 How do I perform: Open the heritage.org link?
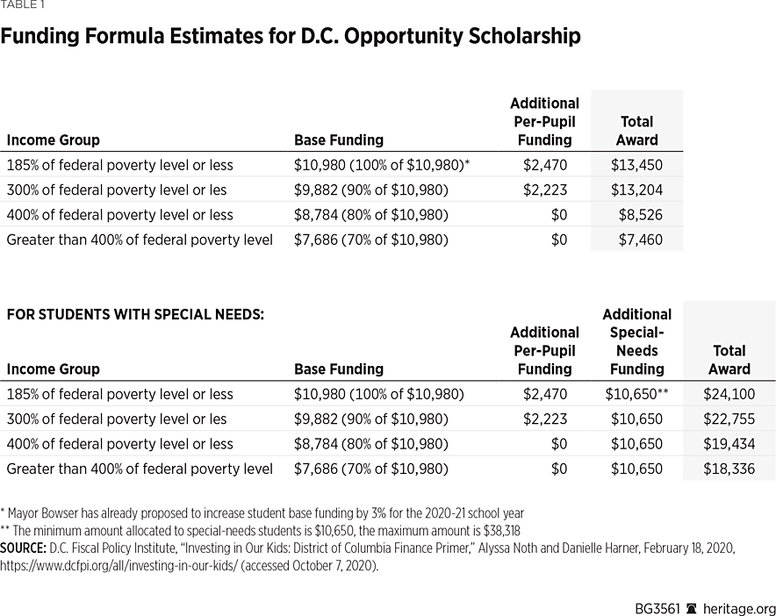click(x=740, y=609)
